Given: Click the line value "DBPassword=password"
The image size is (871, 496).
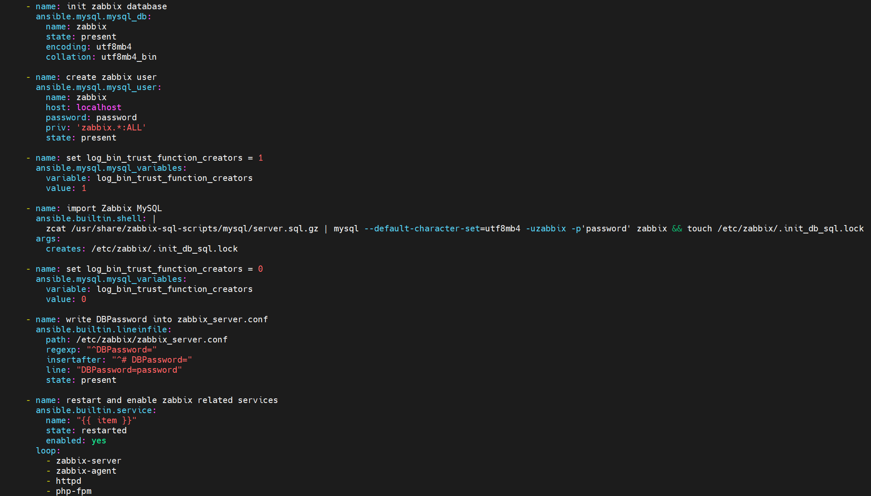Looking at the screenshot, I should 129,370.
